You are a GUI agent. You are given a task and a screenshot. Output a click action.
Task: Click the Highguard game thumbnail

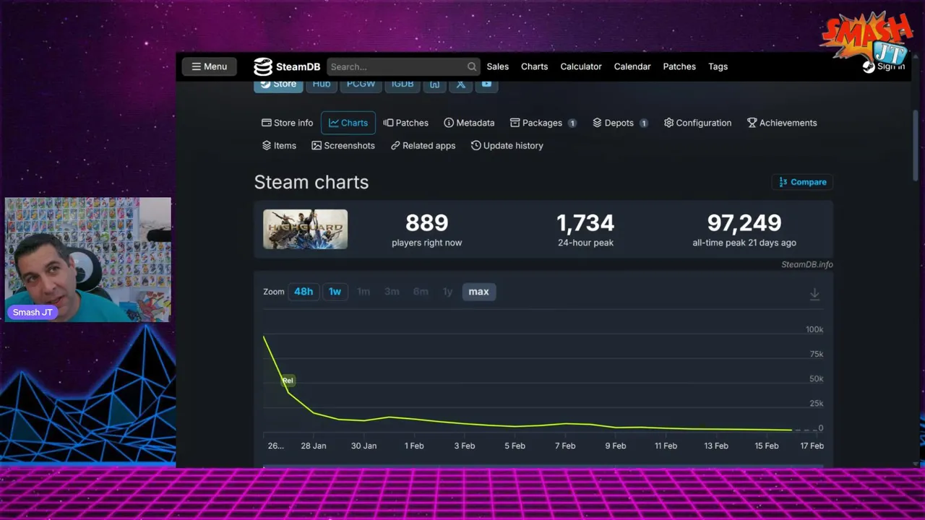point(305,230)
